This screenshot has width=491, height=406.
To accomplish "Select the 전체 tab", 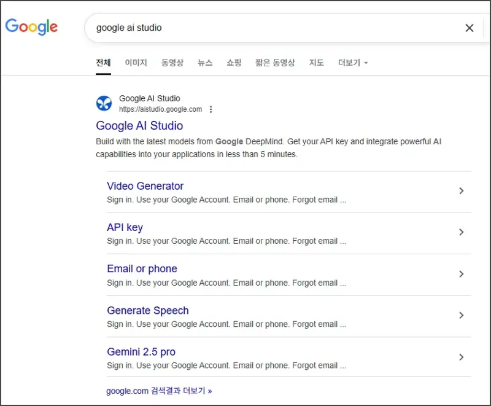I will click(103, 63).
